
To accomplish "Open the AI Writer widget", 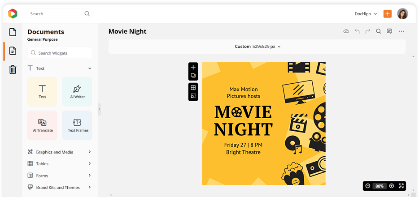I will 77,92.
